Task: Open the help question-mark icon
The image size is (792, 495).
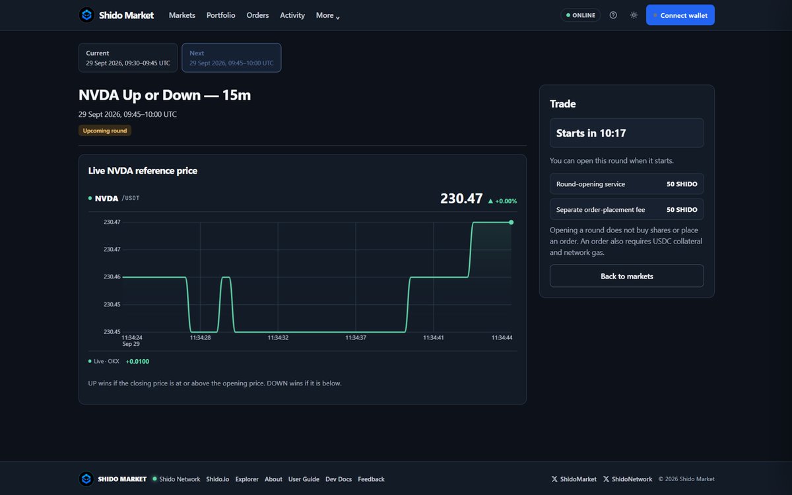Action: click(x=613, y=15)
